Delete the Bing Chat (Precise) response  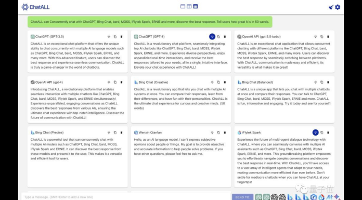click(x=121, y=132)
